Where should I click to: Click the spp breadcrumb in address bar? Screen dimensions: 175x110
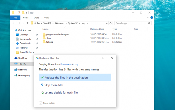pyautogui.click(x=83, y=23)
